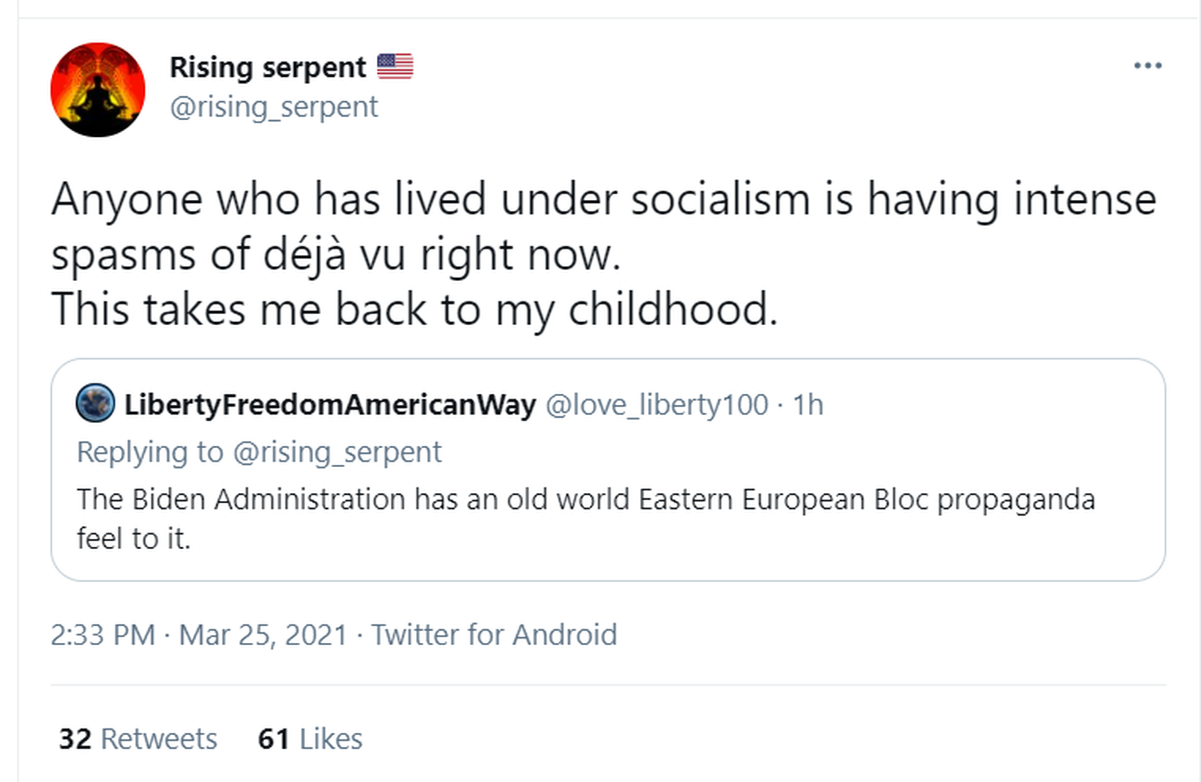Click @rising_serpent in the 'Replying to' line
Screen dimensions: 1201x782
pyautogui.click(x=336, y=452)
